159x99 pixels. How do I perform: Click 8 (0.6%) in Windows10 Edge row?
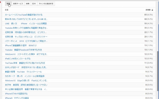click(x=149, y=81)
